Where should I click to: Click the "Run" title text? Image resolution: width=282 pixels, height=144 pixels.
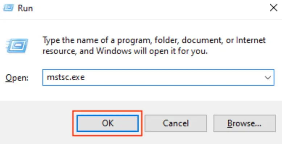tap(25, 8)
